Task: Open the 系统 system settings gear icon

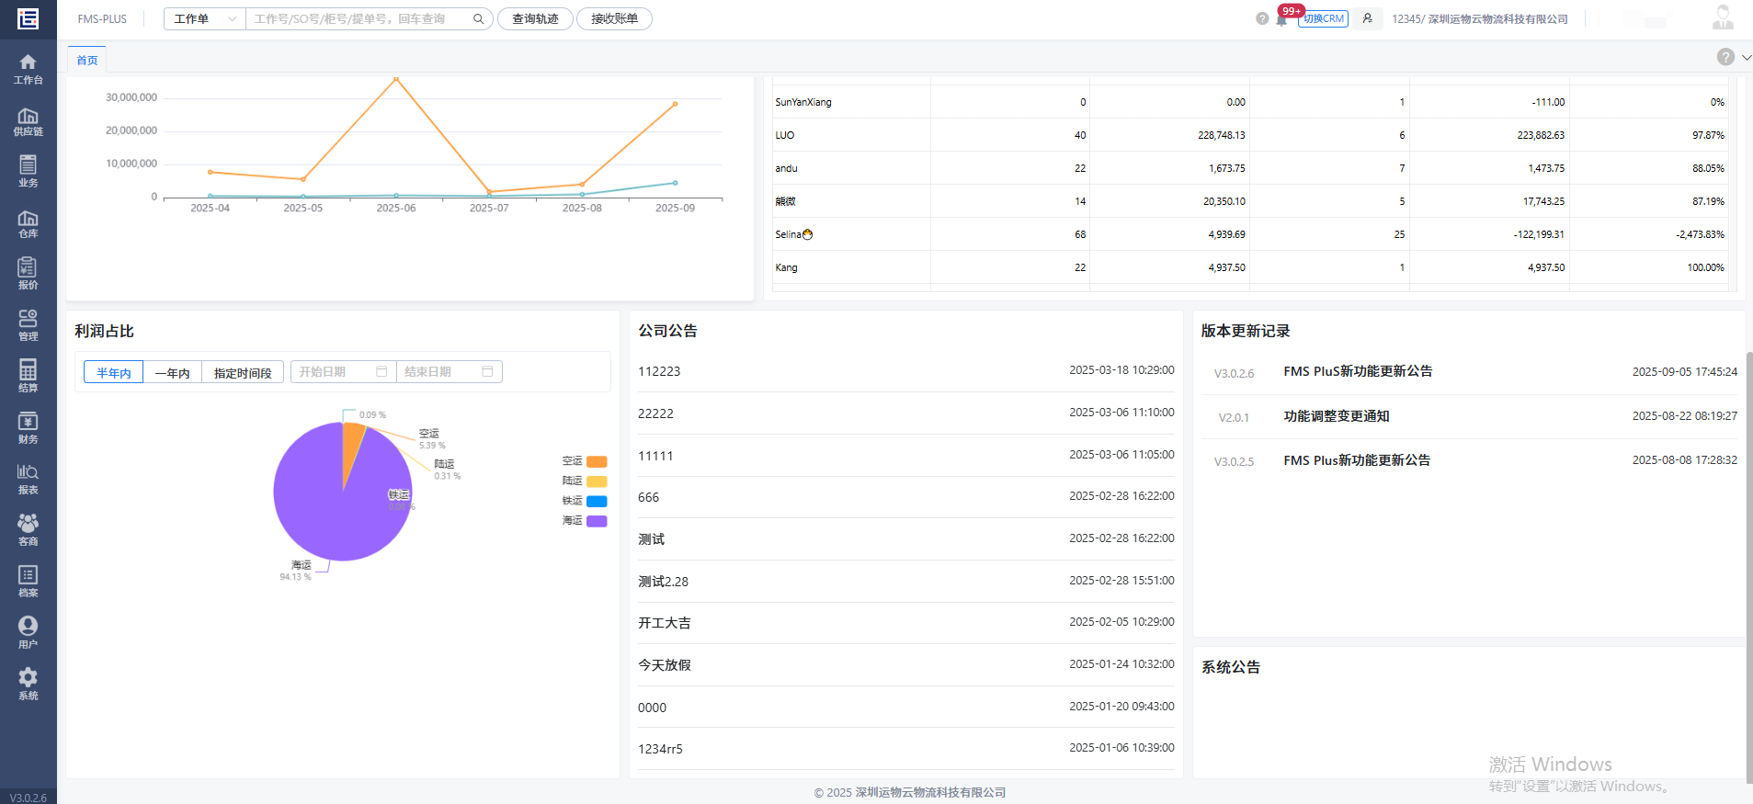Action: click(x=28, y=684)
